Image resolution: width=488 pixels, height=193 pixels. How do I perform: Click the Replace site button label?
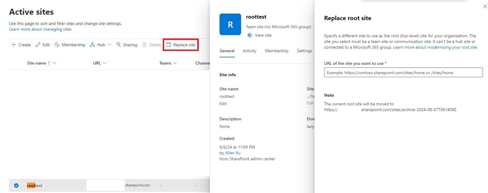184,45
